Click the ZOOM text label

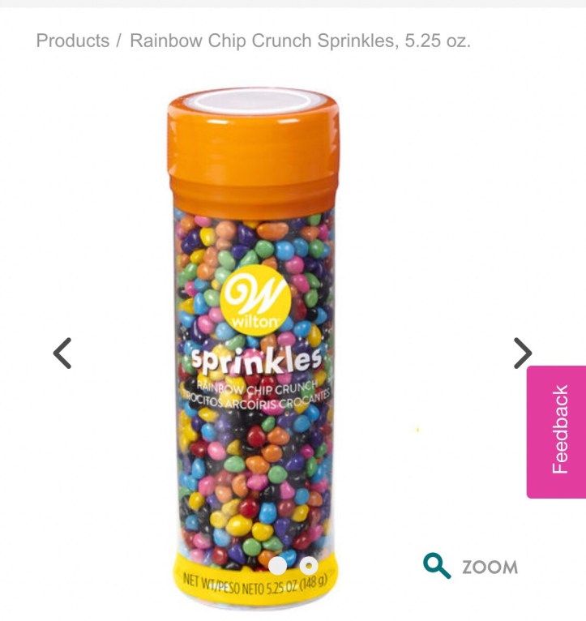point(490,567)
